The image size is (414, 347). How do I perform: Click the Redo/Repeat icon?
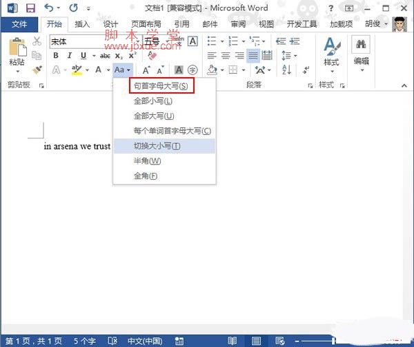73,8
